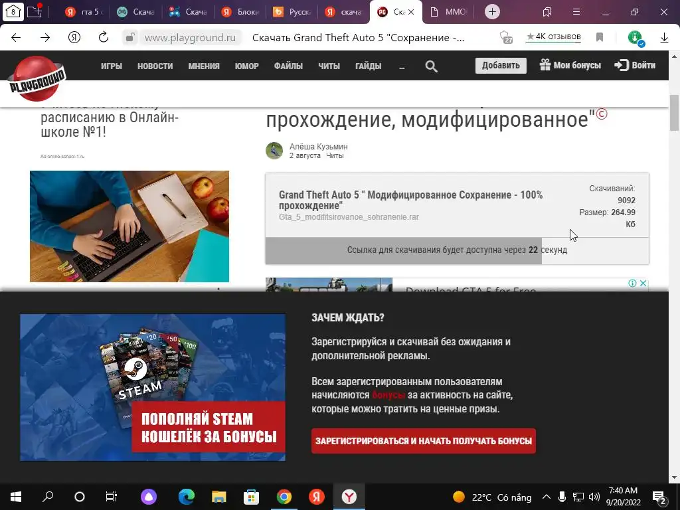The height and width of the screenshot is (510, 680).
Task: Open the МНЕНИЯ menu section
Action: [x=204, y=66]
